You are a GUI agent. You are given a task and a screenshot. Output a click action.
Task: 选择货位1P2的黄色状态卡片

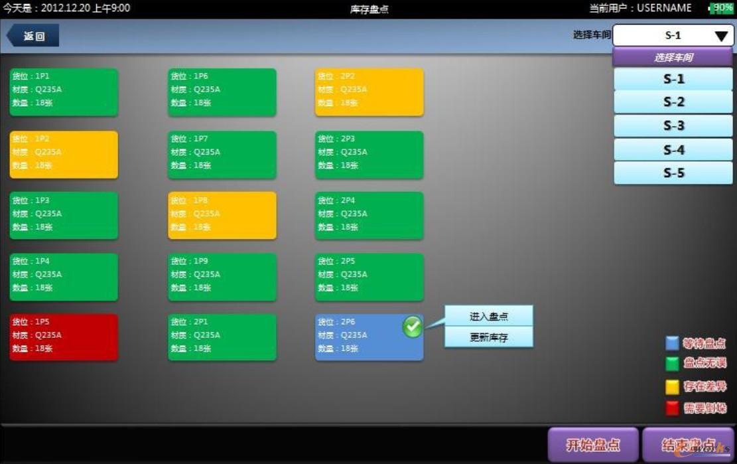[x=63, y=154]
